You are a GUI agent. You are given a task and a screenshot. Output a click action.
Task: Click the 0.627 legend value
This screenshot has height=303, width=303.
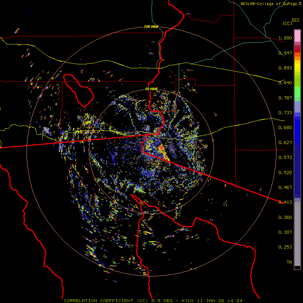(285, 143)
